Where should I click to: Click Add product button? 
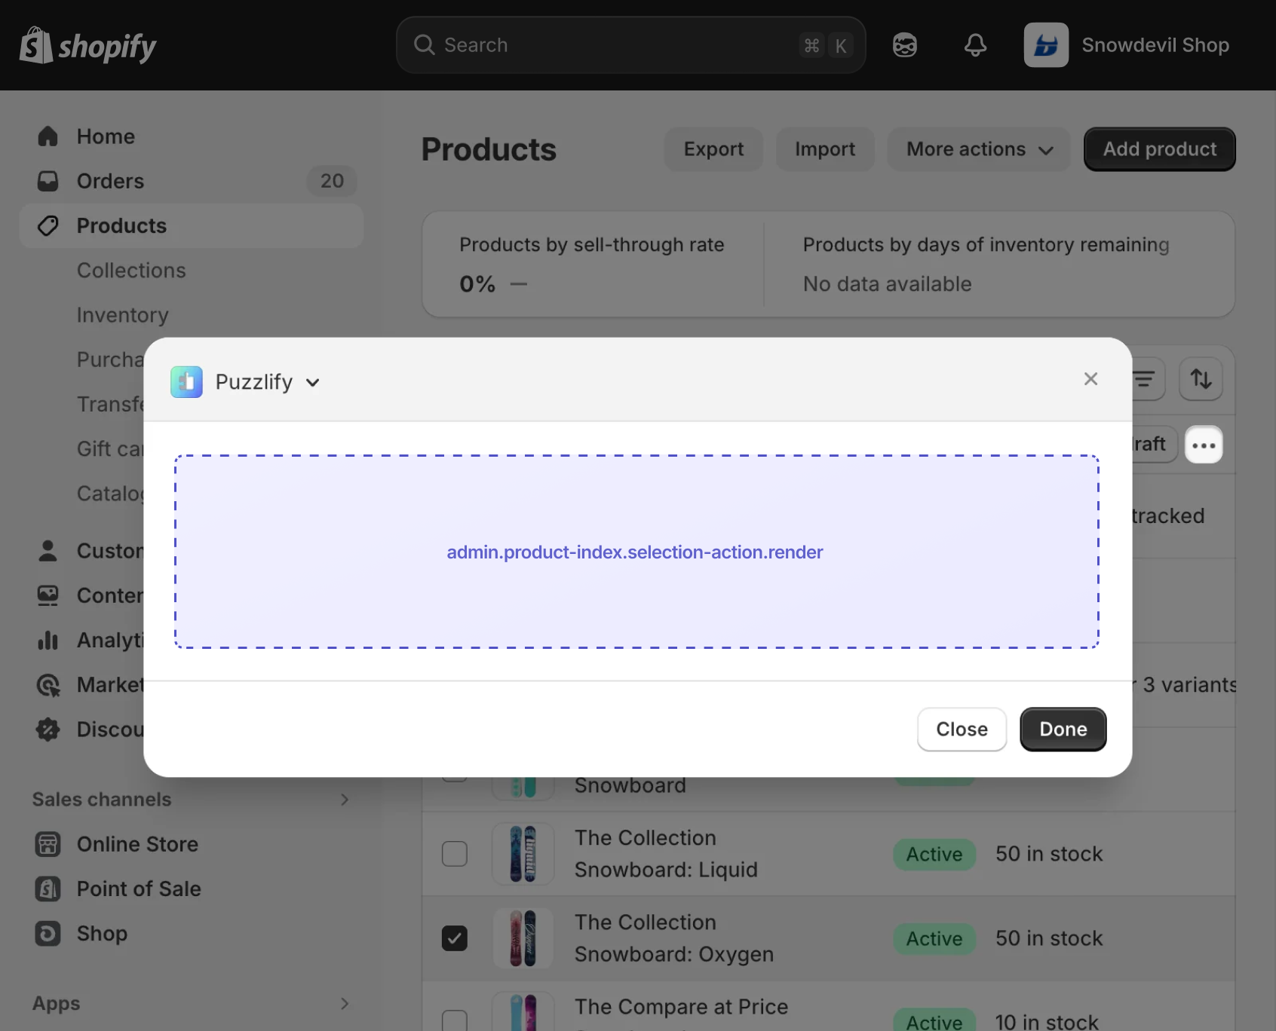coord(1160,149)
